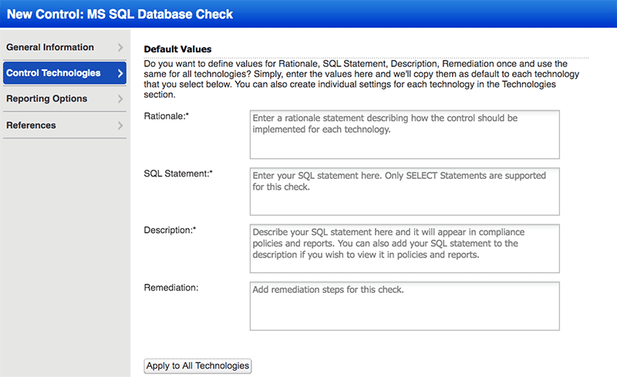
Task: Click chevron arrow beside Control Technologies
Action: pyautogui.click(x=120, y=73)
